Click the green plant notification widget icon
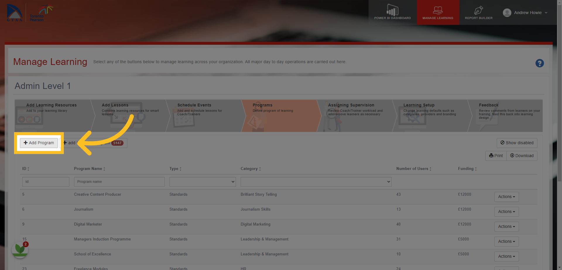 coord(20,250)
